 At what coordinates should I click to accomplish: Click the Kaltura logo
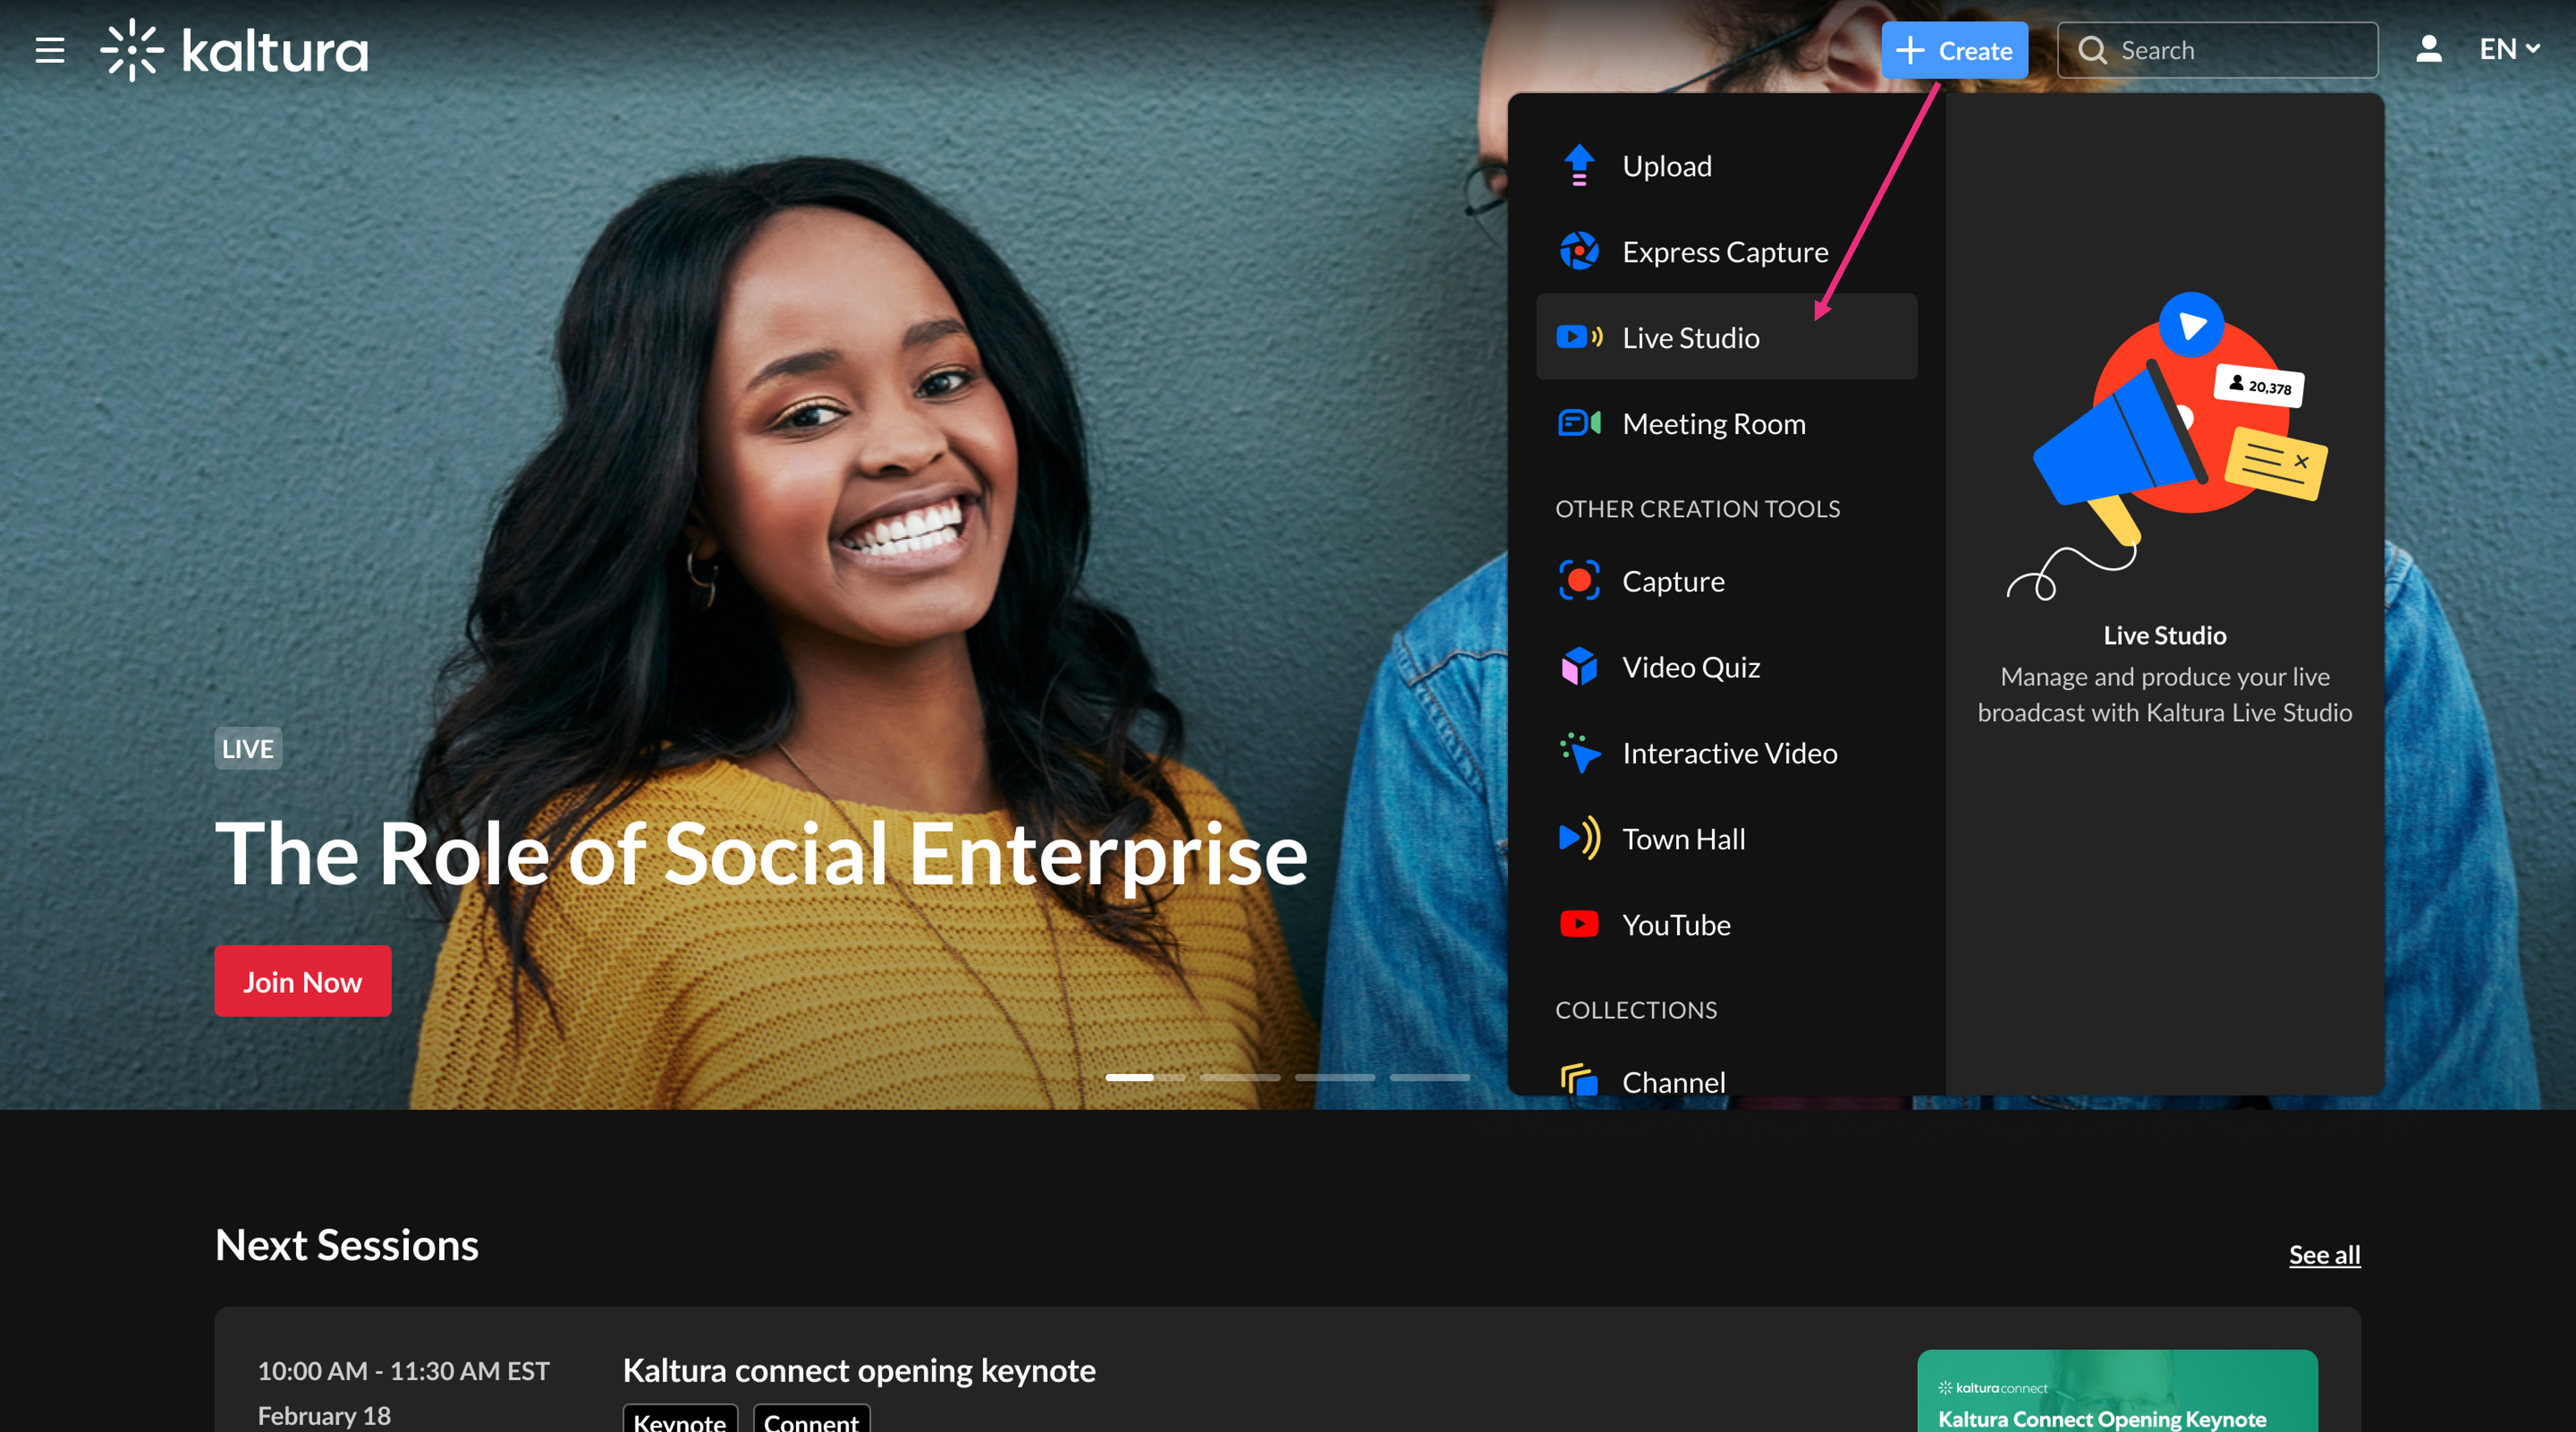(x=235, y=50)
